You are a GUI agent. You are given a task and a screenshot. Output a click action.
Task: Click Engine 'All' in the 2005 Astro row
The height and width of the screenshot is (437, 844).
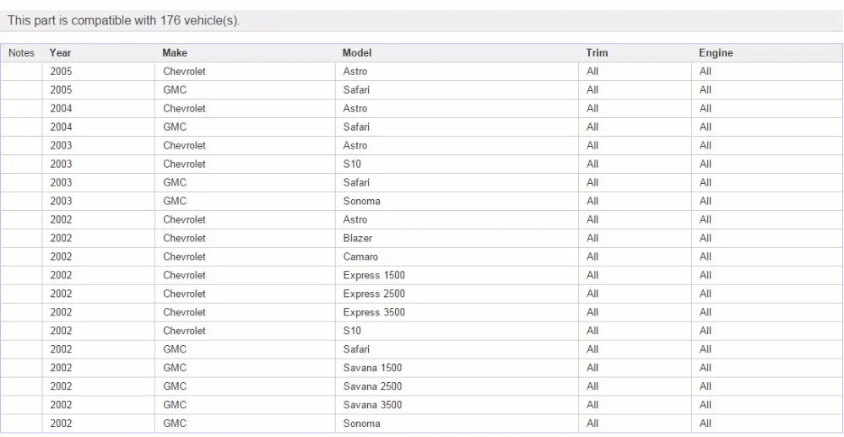click(706, 72)
